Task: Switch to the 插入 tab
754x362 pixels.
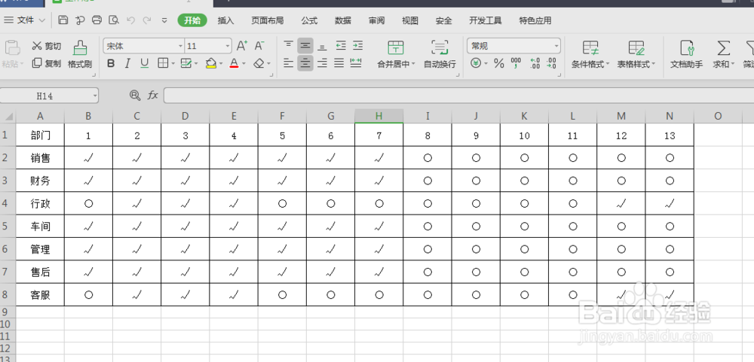Action: (x=225, y=20)
